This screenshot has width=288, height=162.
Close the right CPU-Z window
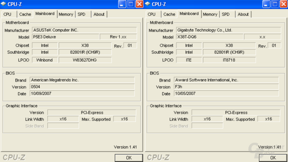point(283,4)
